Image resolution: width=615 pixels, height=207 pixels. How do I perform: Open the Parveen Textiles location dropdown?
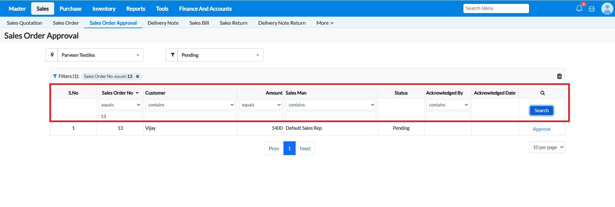tap(100, 55)
